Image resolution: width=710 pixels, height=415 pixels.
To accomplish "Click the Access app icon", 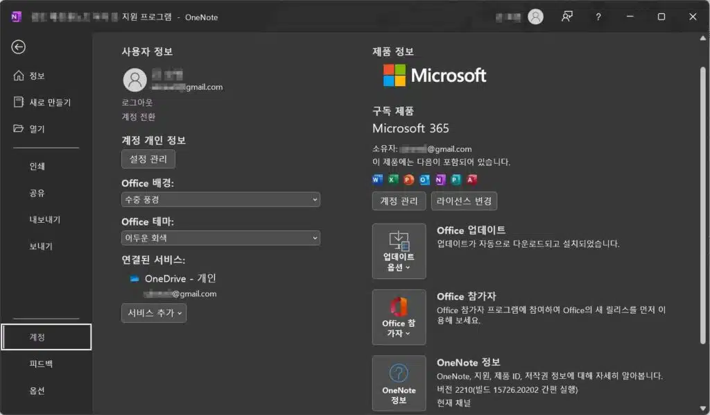I will [x=471, y=180].
